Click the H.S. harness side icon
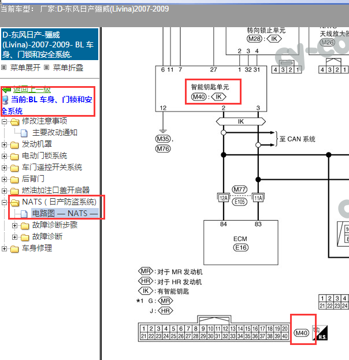Viewport: 349px width, 360px height. pyautogui.click(x=320, y=333)
